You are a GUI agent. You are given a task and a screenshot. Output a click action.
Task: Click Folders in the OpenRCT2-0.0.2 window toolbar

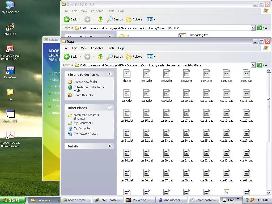pos(134,19)
